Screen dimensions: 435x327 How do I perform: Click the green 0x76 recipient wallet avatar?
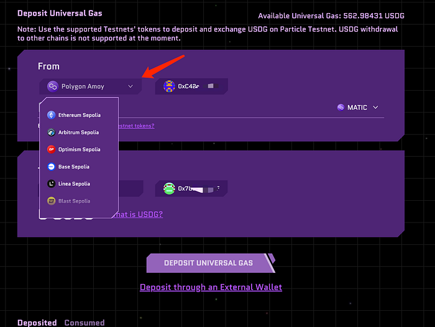point(169,188)
